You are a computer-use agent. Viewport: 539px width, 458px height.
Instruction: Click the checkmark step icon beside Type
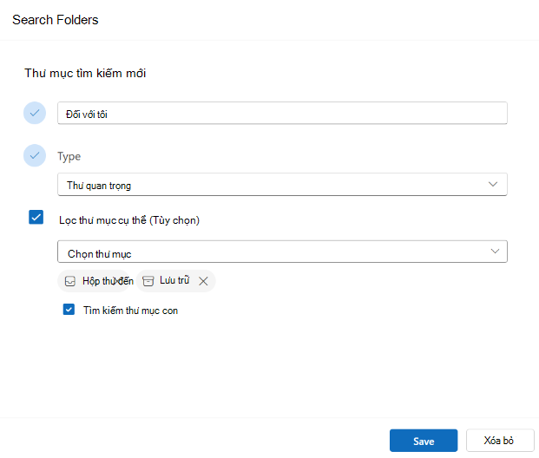(x=35, y=155)
